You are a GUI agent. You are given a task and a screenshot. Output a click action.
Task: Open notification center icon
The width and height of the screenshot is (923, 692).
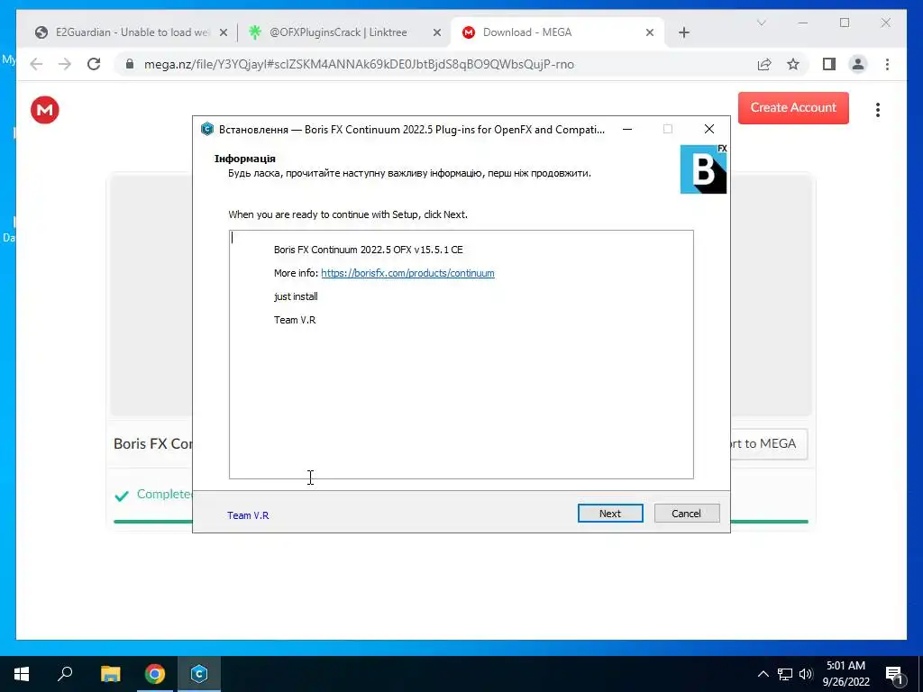(x=894, y=674)
